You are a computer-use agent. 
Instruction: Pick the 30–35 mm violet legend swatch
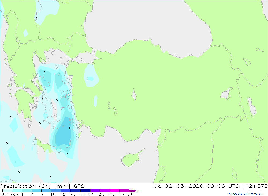pyautogui.click(x=95, y=191)
